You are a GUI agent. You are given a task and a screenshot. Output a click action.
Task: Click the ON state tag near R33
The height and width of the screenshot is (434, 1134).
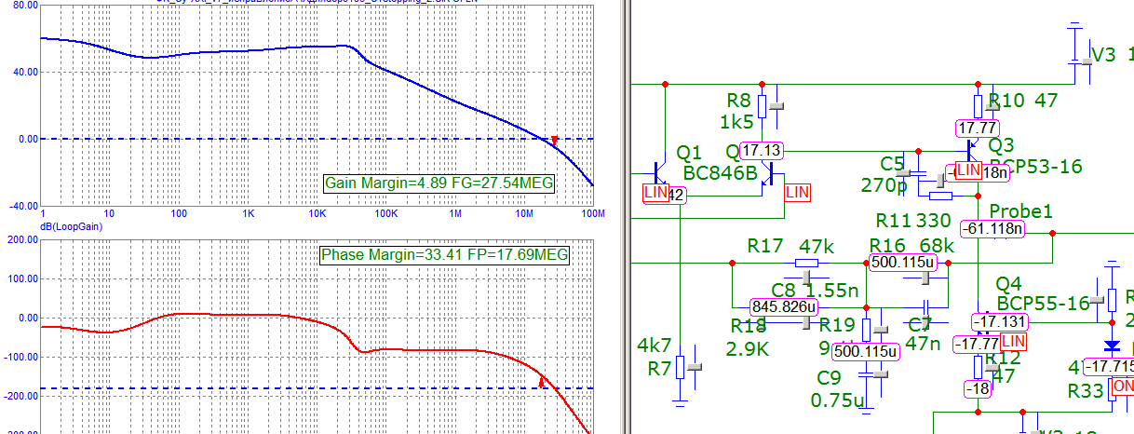coord(1123,387)
